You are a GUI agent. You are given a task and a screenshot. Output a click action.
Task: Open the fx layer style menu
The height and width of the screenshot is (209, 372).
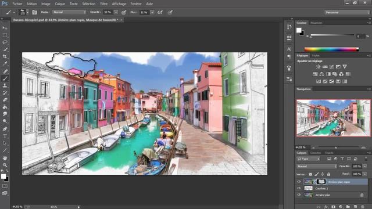pos(326,207)
